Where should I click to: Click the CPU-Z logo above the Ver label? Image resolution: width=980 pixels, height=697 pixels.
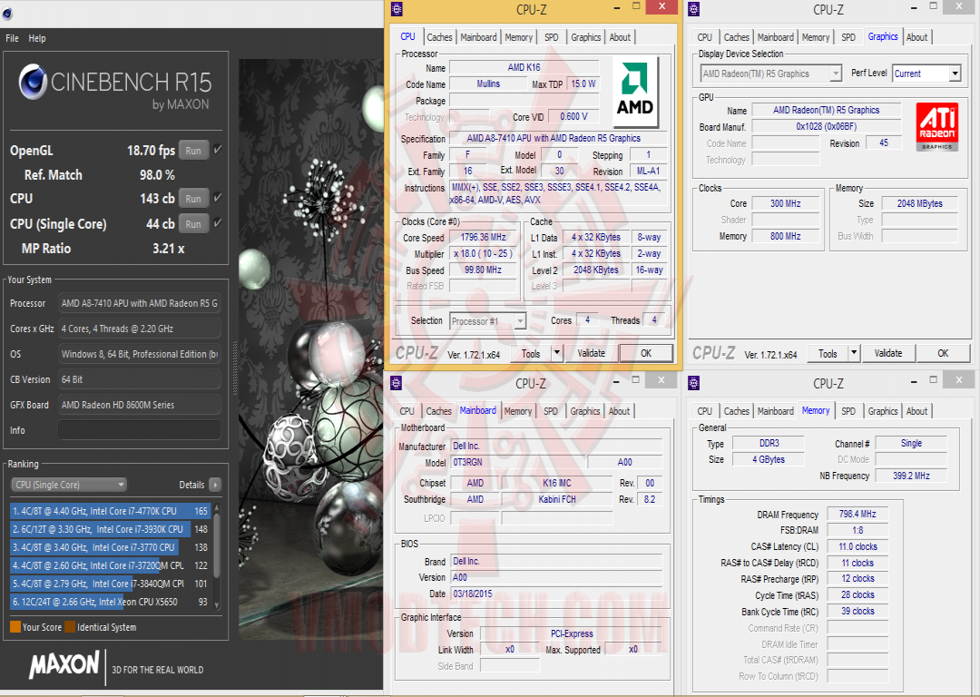(x=416, y=352)
